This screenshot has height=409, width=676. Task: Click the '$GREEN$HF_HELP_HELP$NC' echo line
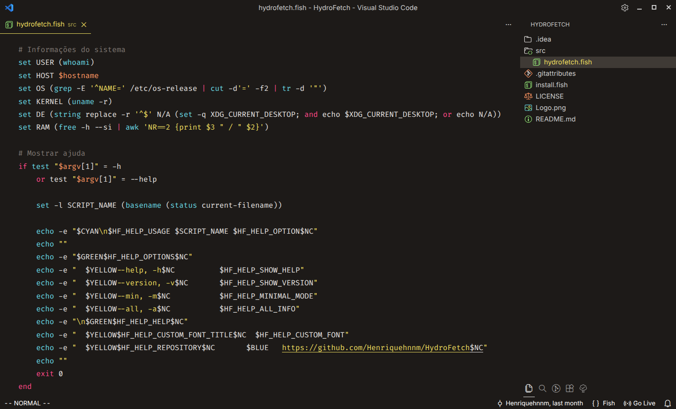coord(112,322)
